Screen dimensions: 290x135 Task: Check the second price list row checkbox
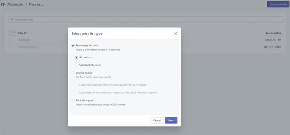pos(11,47)
